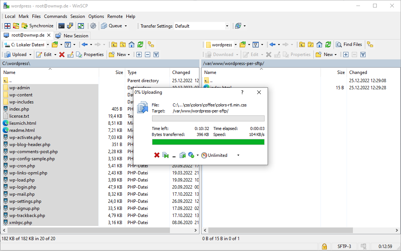Switch to the root@ownwp.de session tab
Viewport: 401px width, 251px height.
click(x=28, y=35)
